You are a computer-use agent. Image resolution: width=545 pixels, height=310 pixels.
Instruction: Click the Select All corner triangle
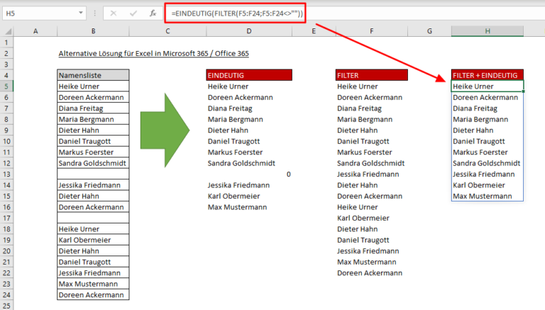click(7, 31)
